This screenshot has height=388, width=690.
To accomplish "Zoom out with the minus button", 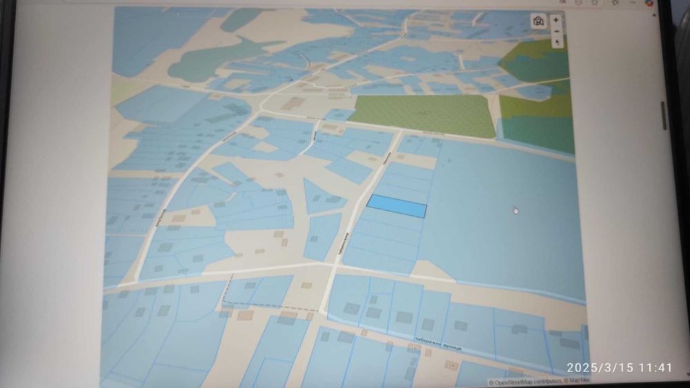I will click(x=557, y=32).
